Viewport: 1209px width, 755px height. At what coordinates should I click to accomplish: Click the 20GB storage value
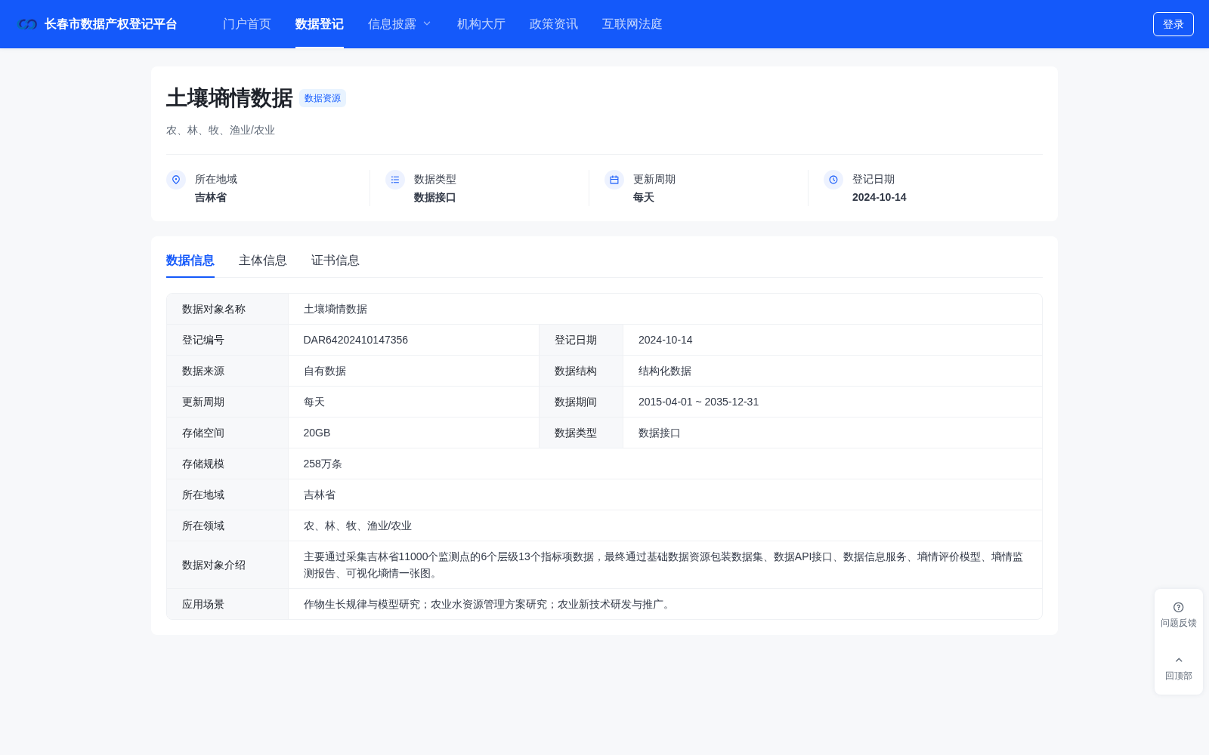(x=317, y=433)
